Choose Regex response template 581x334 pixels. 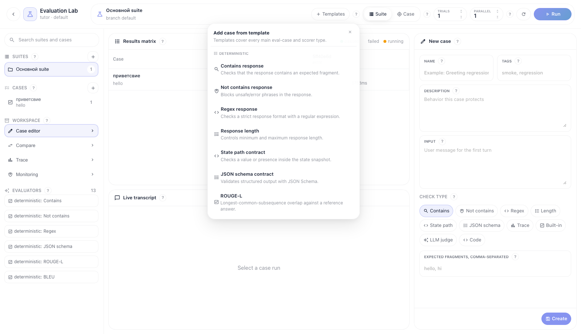click(x=283, y=113)
